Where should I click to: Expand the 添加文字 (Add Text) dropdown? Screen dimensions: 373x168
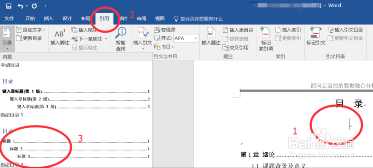pos(31,30)
